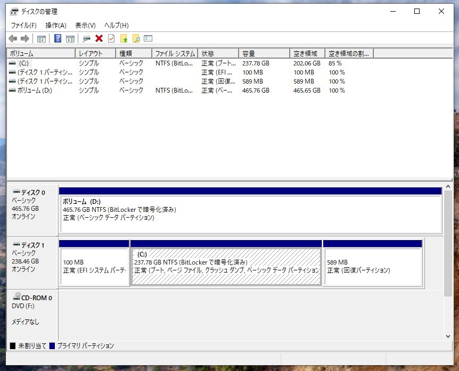Select the 589 MB recovery partition block
Image resolution: width=459 pixels, height=371 pixels.
point(373,267)
